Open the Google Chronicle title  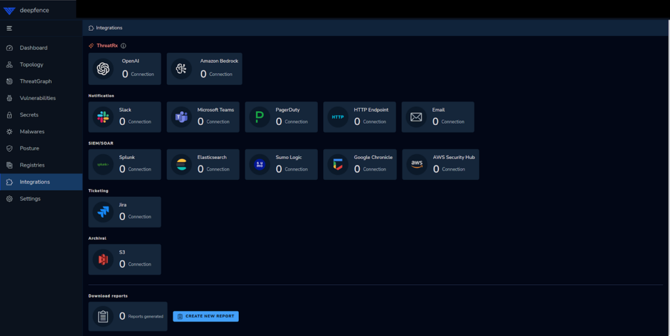(373, 157)
